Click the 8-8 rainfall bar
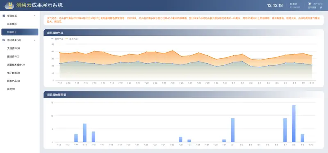The height and width of the screenshot is (153, 328). (294, 124)
